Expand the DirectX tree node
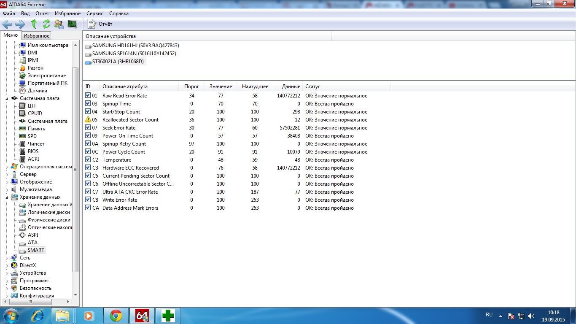 point(7,266)
